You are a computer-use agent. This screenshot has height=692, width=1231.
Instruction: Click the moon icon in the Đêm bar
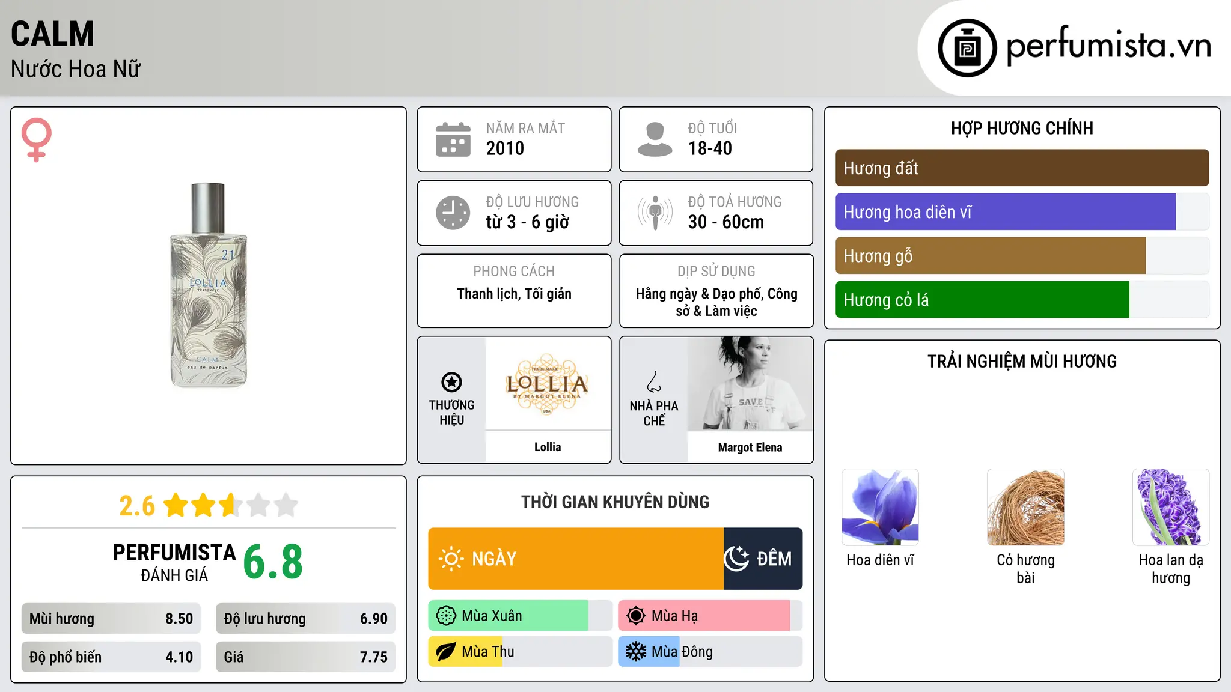[736, 559]
